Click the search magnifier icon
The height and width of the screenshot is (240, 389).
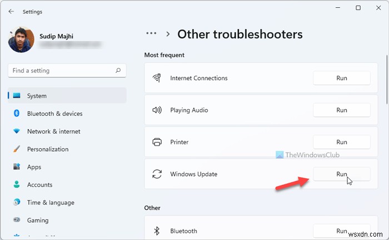[x=118, y=71]
